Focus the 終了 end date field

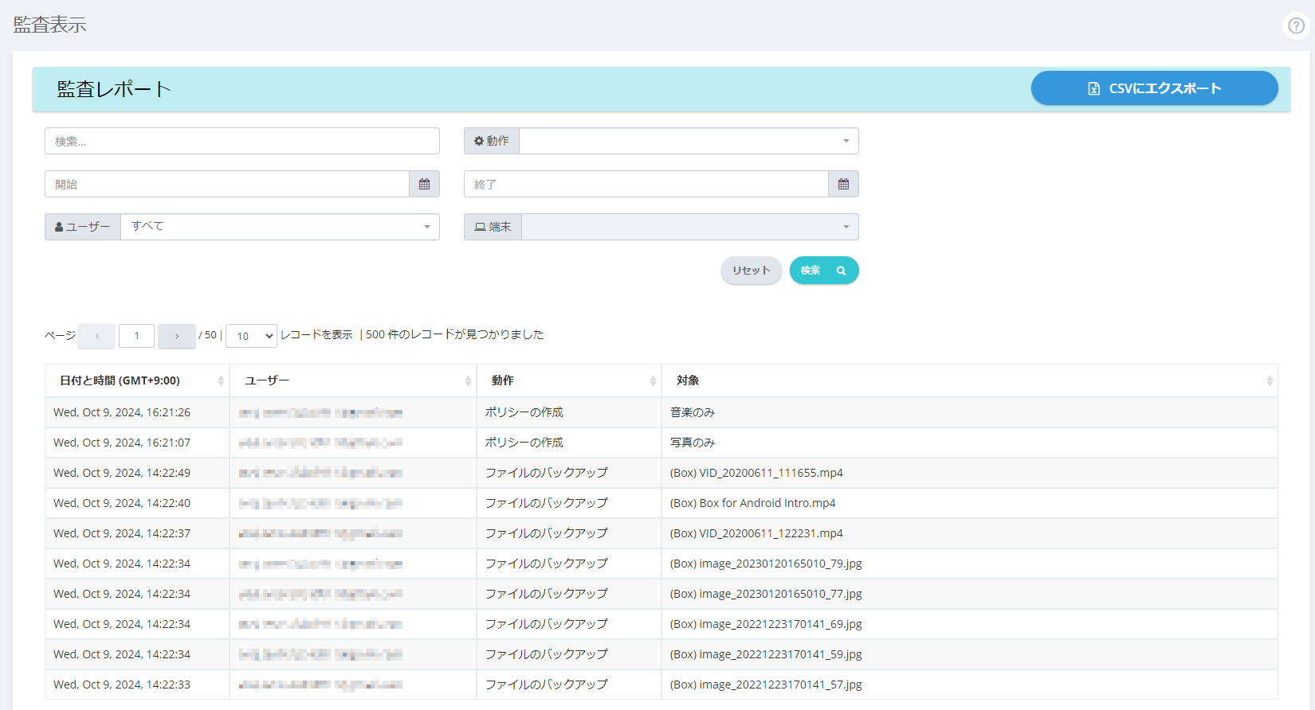[646, 184]
